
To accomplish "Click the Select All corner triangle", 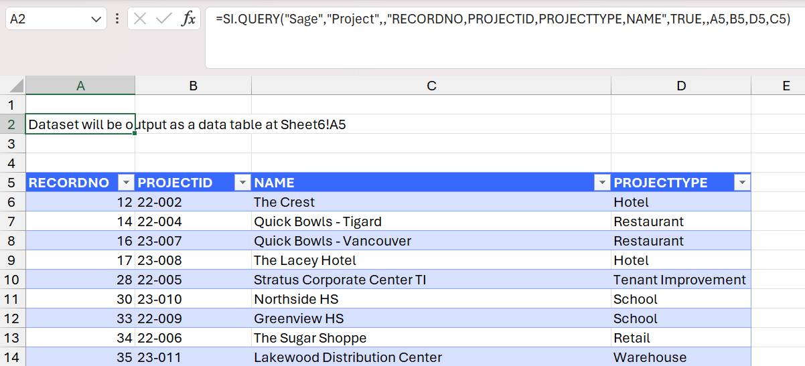I will 13,86.
